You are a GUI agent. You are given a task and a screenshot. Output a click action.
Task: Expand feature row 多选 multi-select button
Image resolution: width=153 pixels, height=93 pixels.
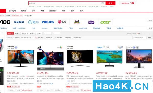(150, 28)
